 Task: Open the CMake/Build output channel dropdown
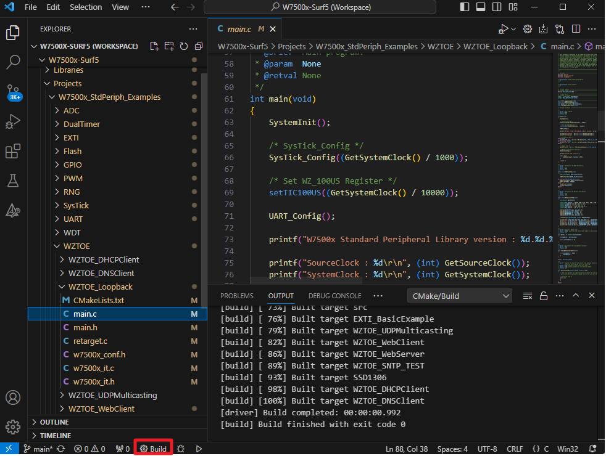pos(459,296)
